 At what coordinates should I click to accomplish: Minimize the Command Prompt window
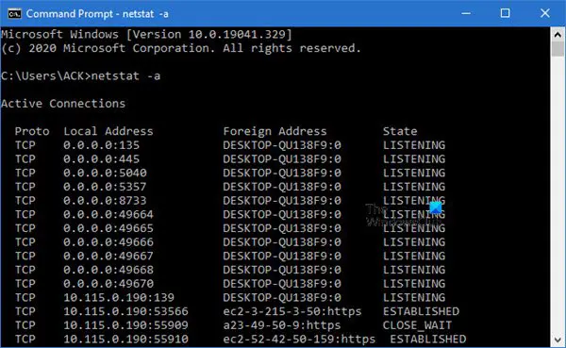coord(466,13)
